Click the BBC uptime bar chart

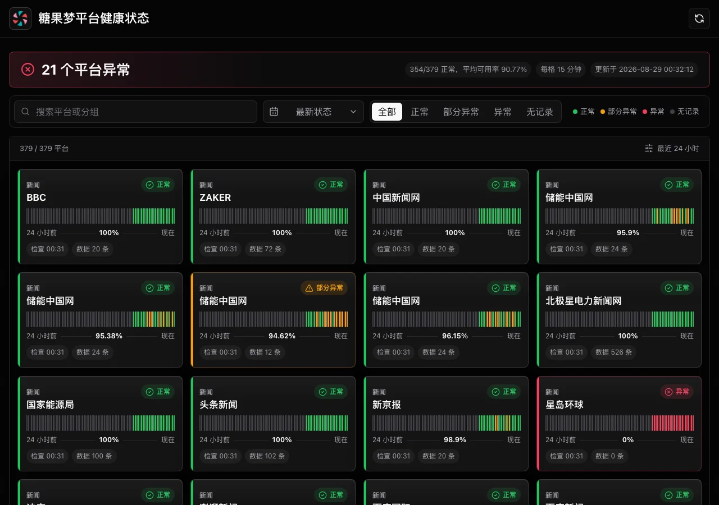(x=101, y=216)
